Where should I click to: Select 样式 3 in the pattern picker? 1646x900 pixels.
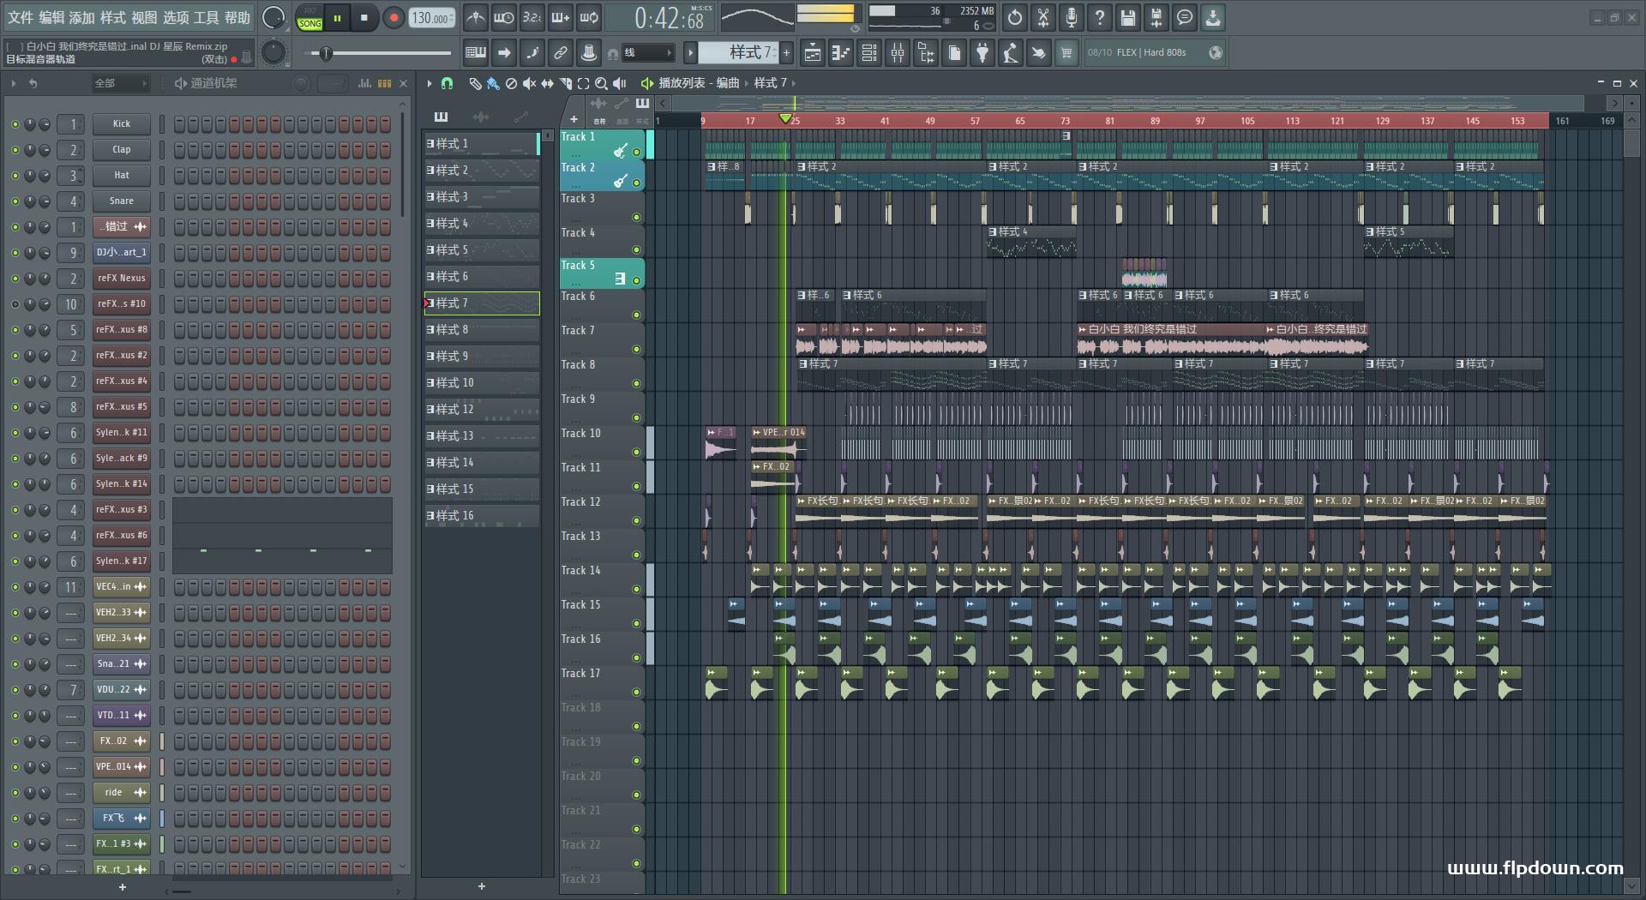coord(482,197)
